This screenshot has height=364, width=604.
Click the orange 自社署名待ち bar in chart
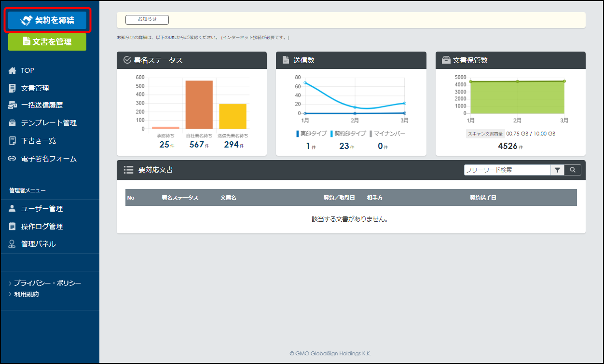pos(199,105)
